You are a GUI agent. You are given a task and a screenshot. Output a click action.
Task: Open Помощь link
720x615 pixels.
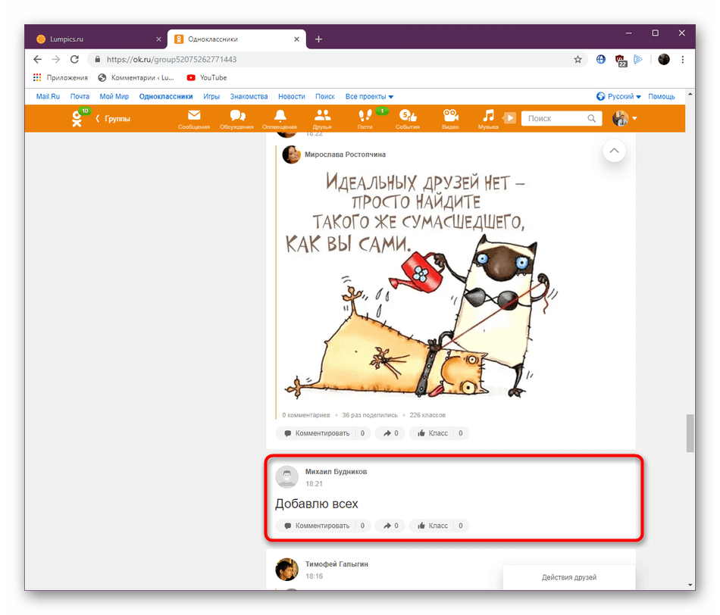click(x=661, y=96)
